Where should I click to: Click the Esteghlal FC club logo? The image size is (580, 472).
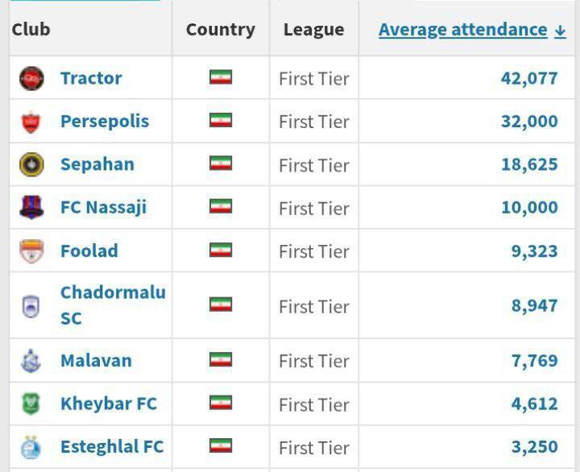31,447
